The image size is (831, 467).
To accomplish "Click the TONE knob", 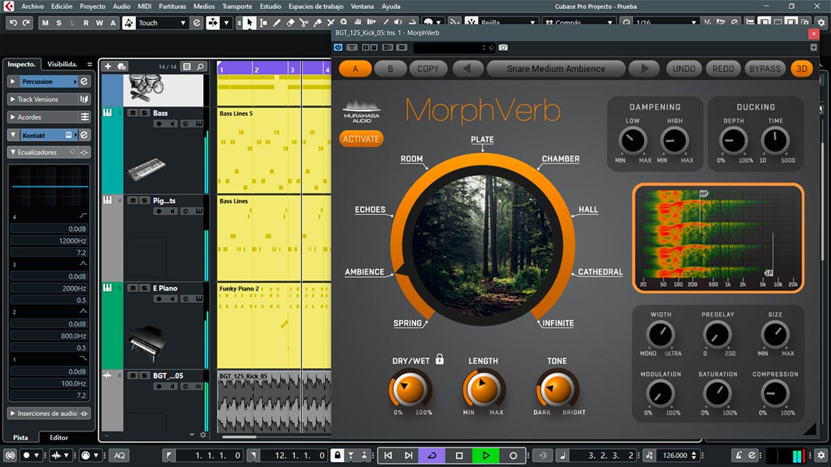I will (557, 389).
